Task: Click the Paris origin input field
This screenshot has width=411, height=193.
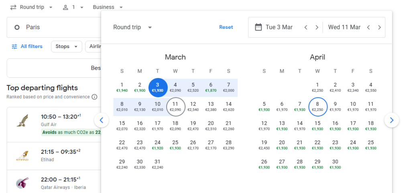Action: 54,28
